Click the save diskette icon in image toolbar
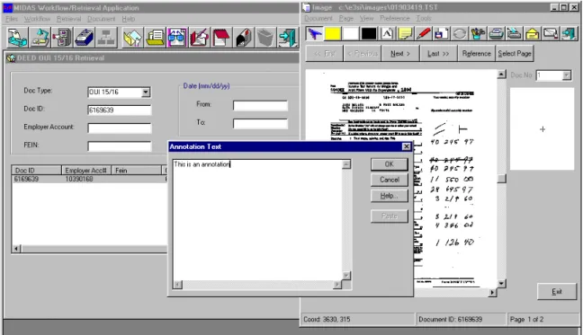The width and height of the screenshot is (583, 335). (x=441, y=34)
